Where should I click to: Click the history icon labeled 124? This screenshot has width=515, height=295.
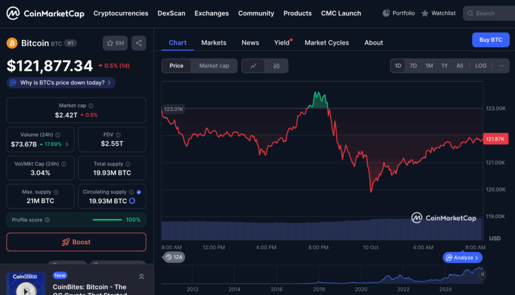(x=173, y=257)
